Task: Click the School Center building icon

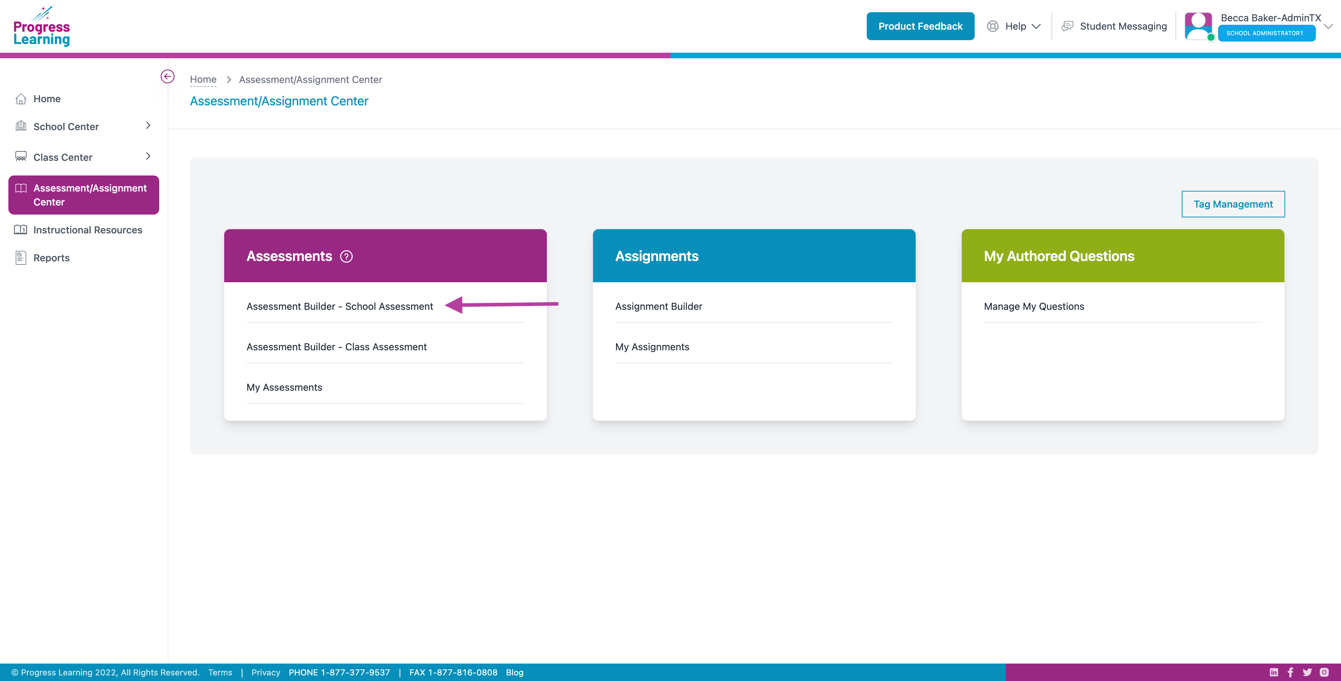Action: (x=21, y=126)
